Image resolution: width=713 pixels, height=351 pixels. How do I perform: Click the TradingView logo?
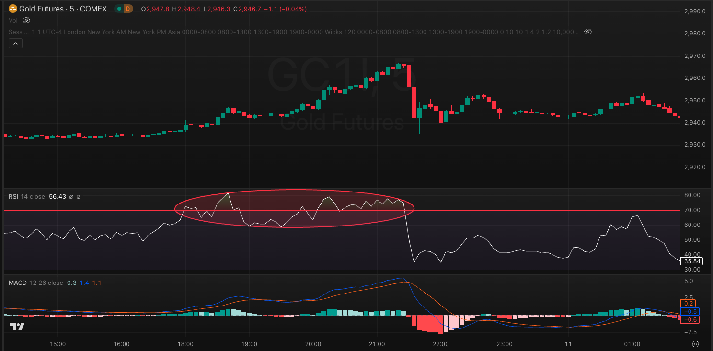[x=17, y=327]
